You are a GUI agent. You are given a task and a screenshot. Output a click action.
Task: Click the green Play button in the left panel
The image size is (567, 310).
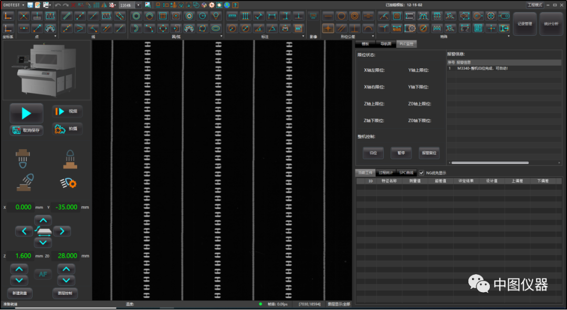click(26, 113)
